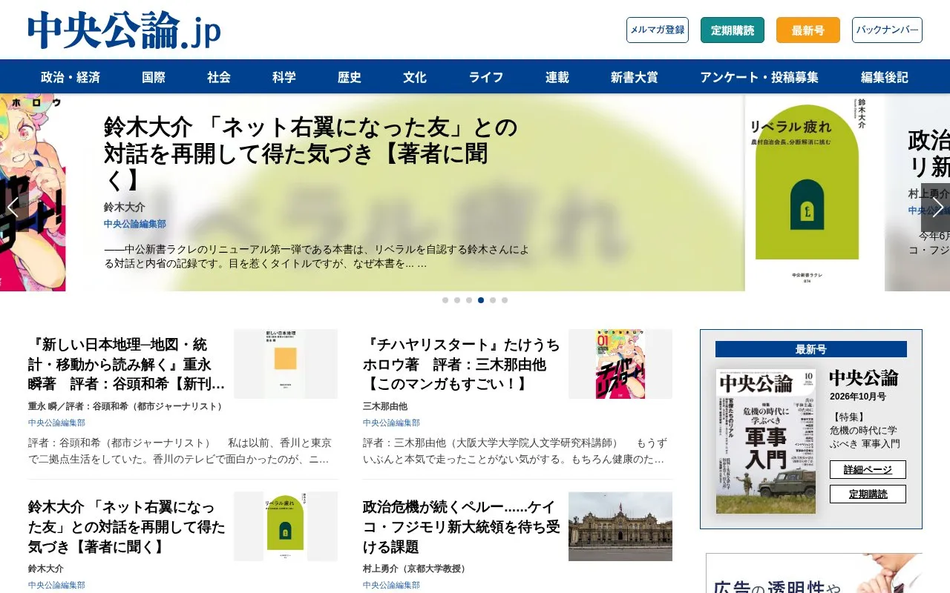Select the third carousel pagination dot
Screen dimensions: 950x593
469,300
